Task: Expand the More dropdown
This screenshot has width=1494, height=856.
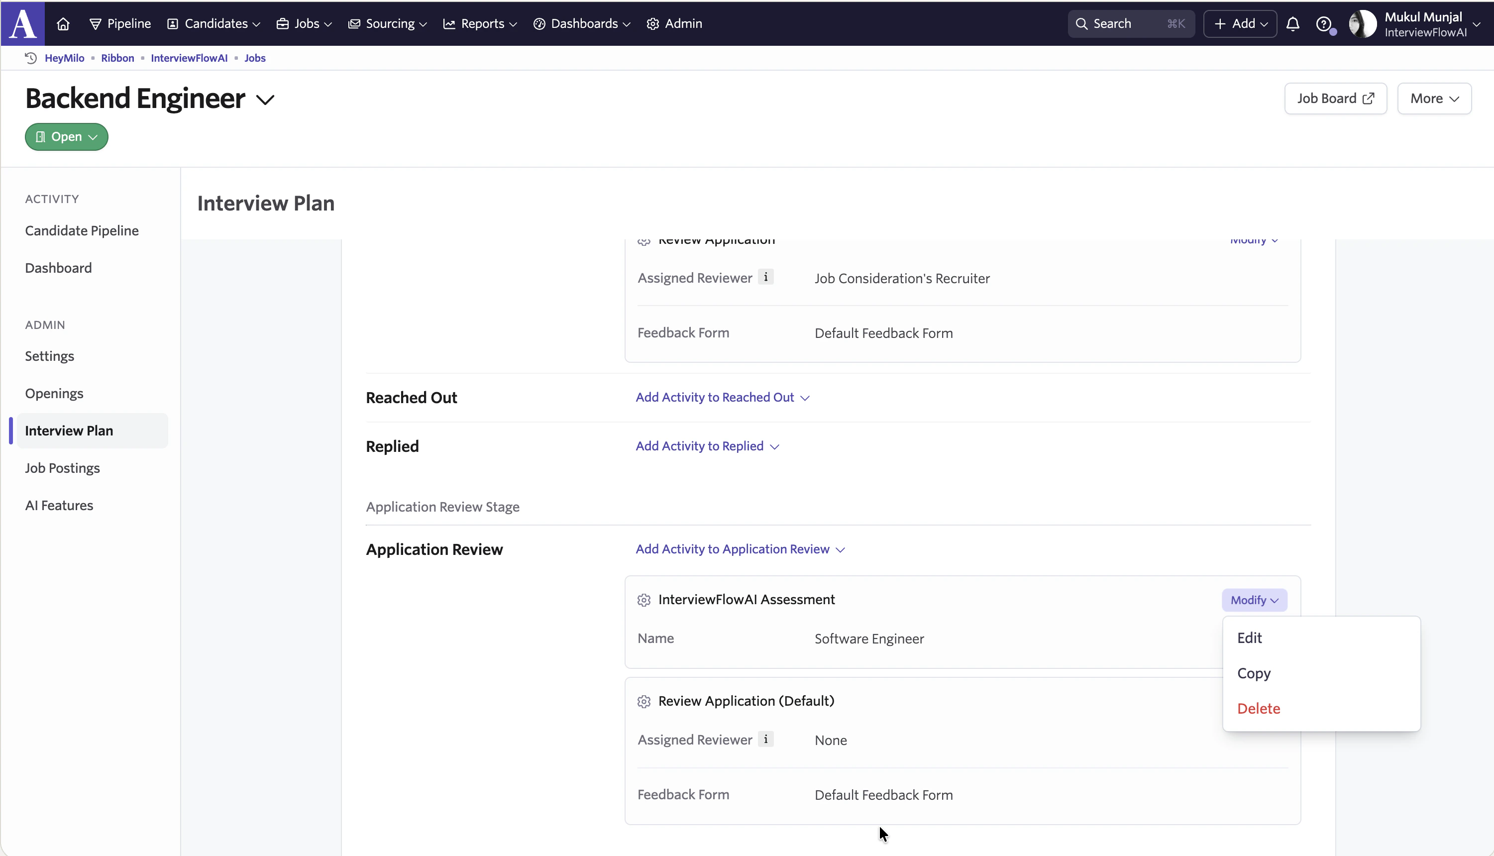Action: point(1433,98)
